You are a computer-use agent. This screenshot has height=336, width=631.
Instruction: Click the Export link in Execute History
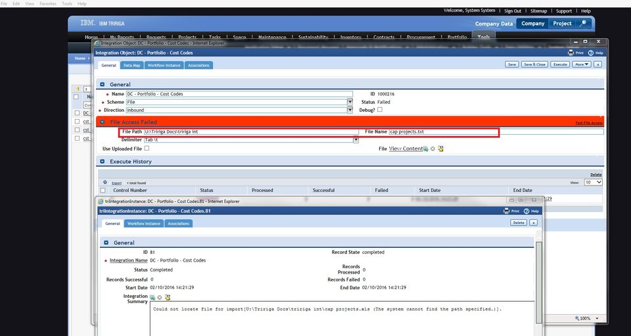pos(116,183)
